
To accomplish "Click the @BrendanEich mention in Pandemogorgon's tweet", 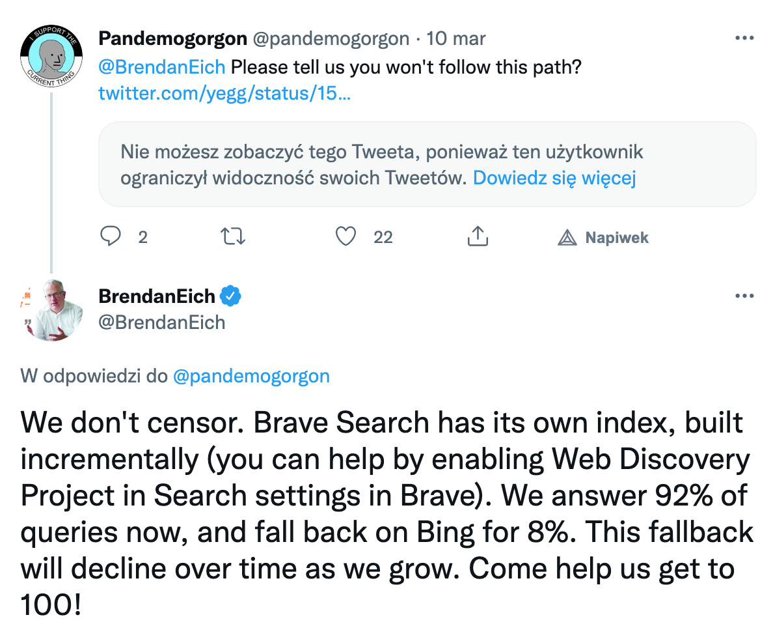I will [162, 67].
